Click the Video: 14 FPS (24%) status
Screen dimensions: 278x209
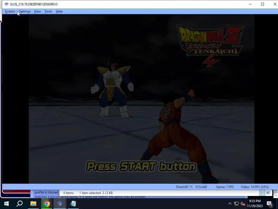tap(255, 187)
